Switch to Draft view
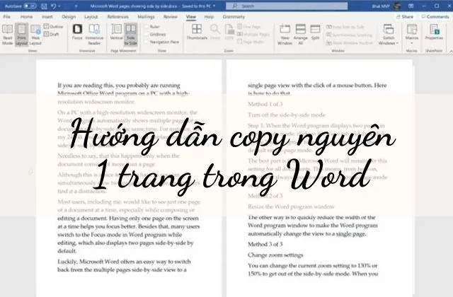453x297 pixels. (x=52, y=34)
